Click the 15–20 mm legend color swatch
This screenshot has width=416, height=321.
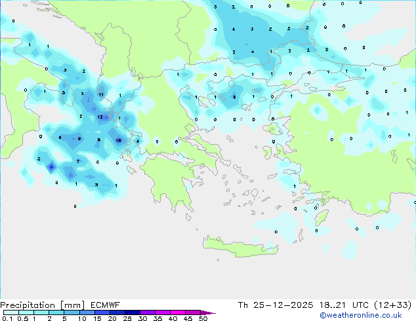102,312
